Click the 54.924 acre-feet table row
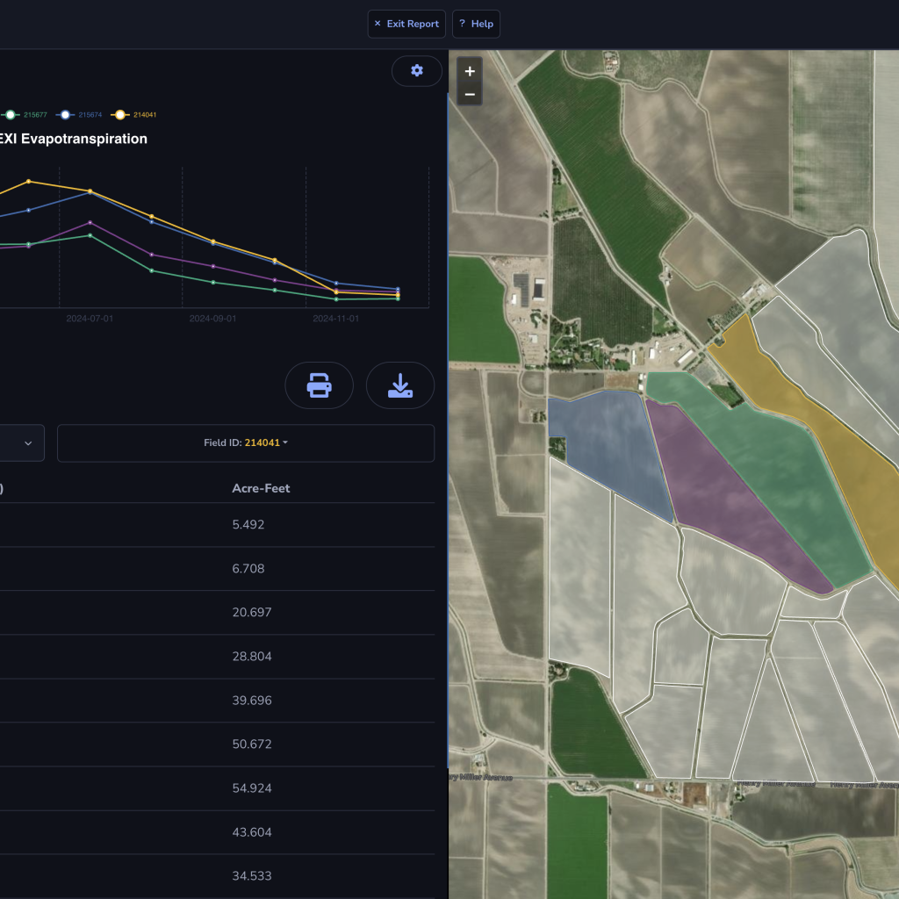 coord(252,788)
